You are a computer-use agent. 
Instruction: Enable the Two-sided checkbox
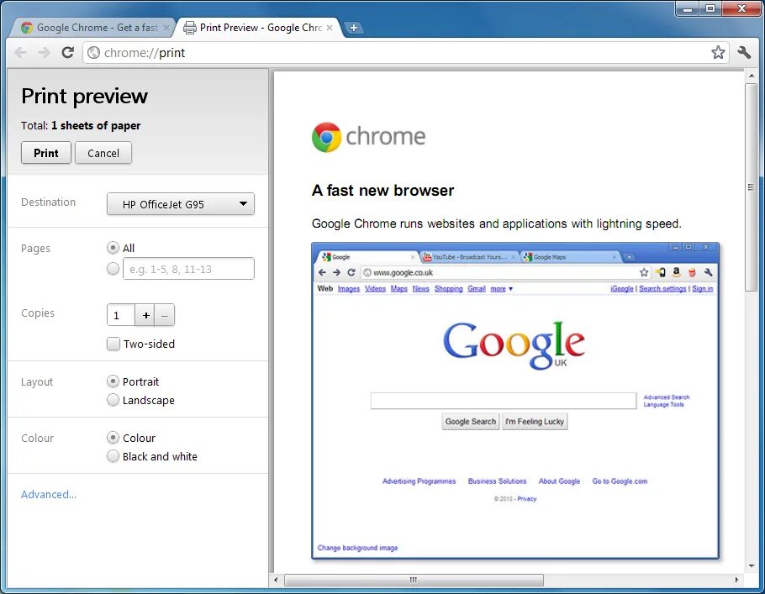[113, 344]
